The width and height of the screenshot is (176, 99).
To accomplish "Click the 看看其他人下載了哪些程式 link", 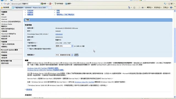I will point(65,15).
